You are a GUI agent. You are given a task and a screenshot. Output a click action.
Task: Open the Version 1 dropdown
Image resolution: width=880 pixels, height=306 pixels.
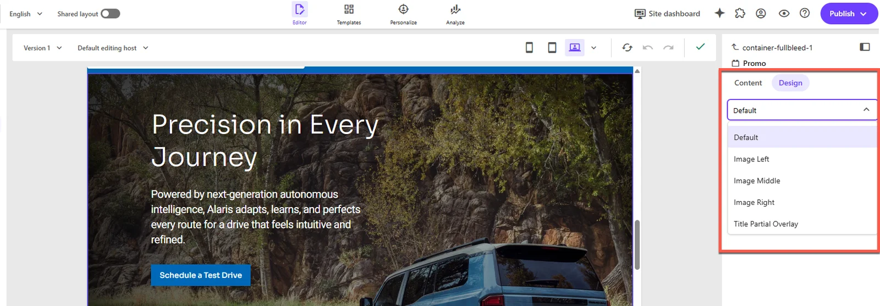(x=42, y=48)
